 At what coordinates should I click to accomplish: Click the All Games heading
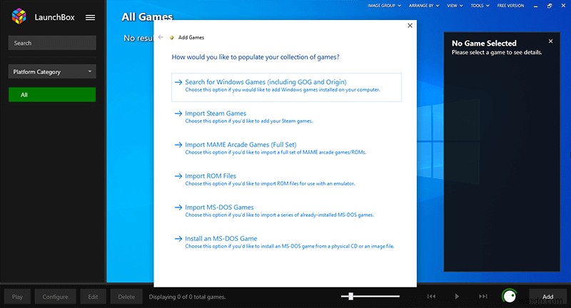(147, 16)
